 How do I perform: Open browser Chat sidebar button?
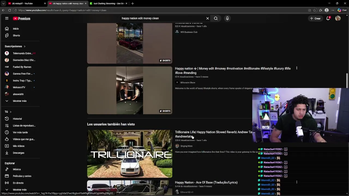click(342, 10)
